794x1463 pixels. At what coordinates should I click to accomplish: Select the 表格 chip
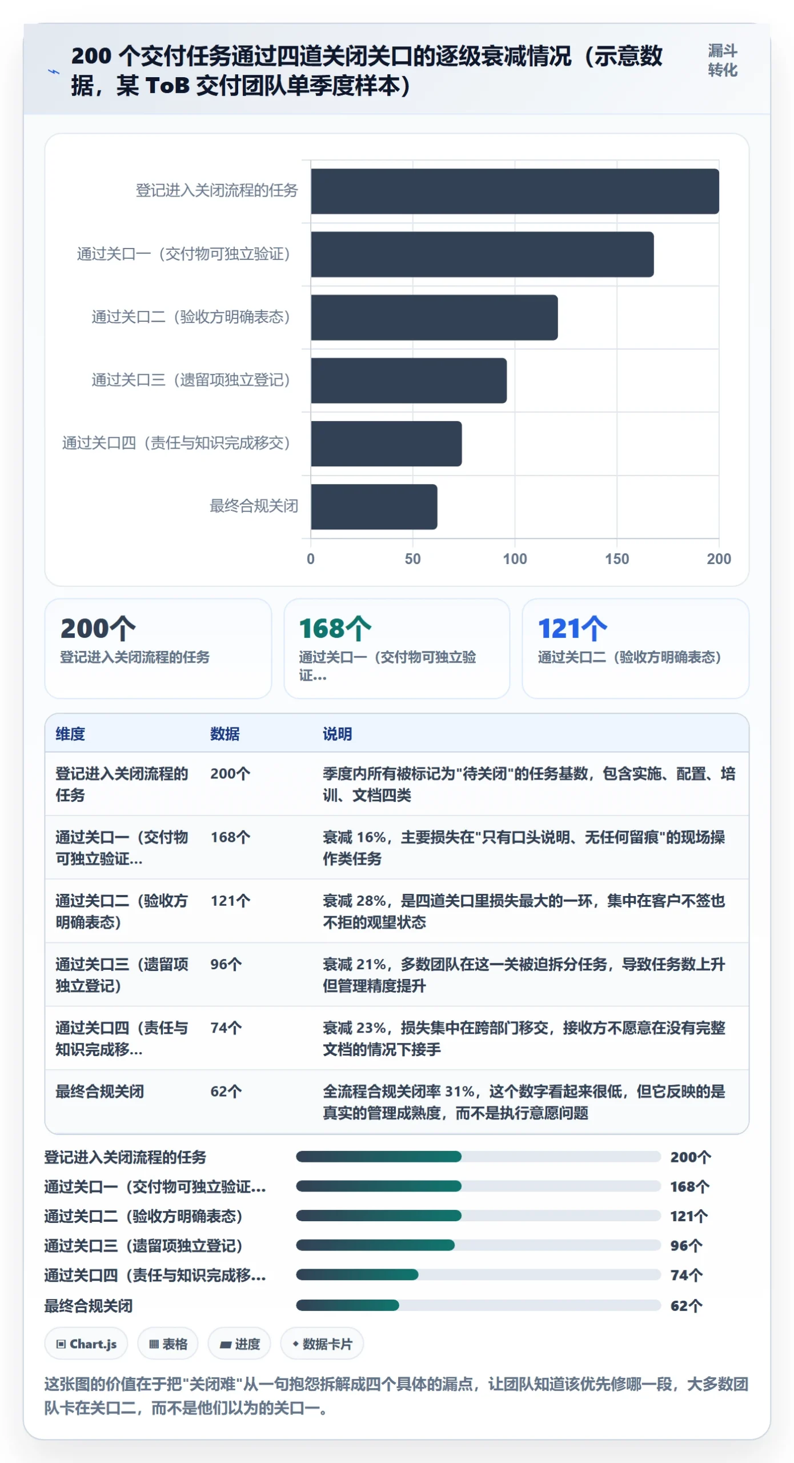[168, 1344]
